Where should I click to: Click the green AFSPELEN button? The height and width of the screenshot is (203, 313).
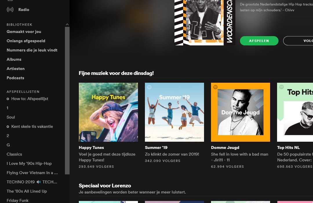click(x=259, y=41)
